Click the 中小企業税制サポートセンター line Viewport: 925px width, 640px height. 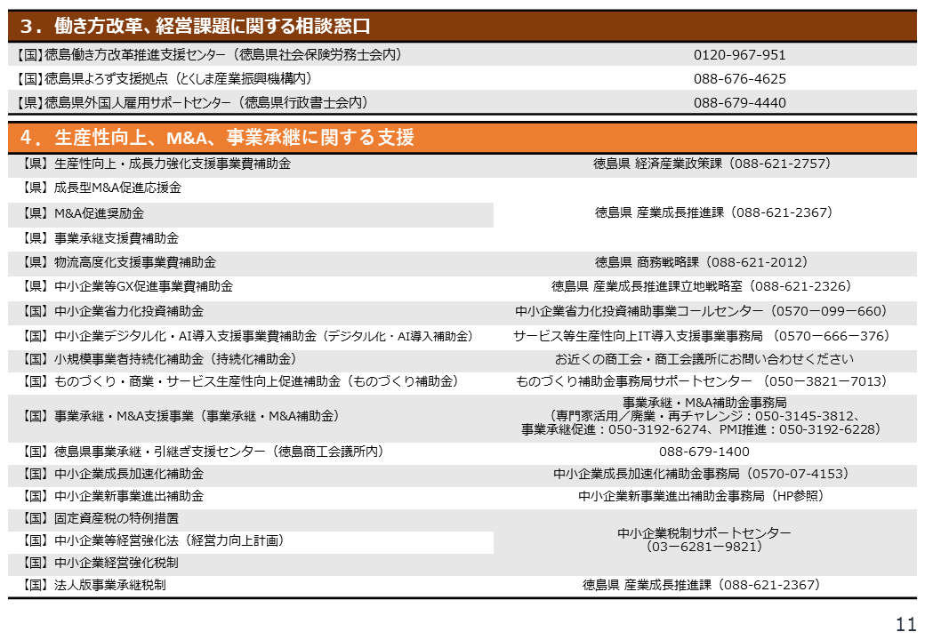click(x=704, y=532)
